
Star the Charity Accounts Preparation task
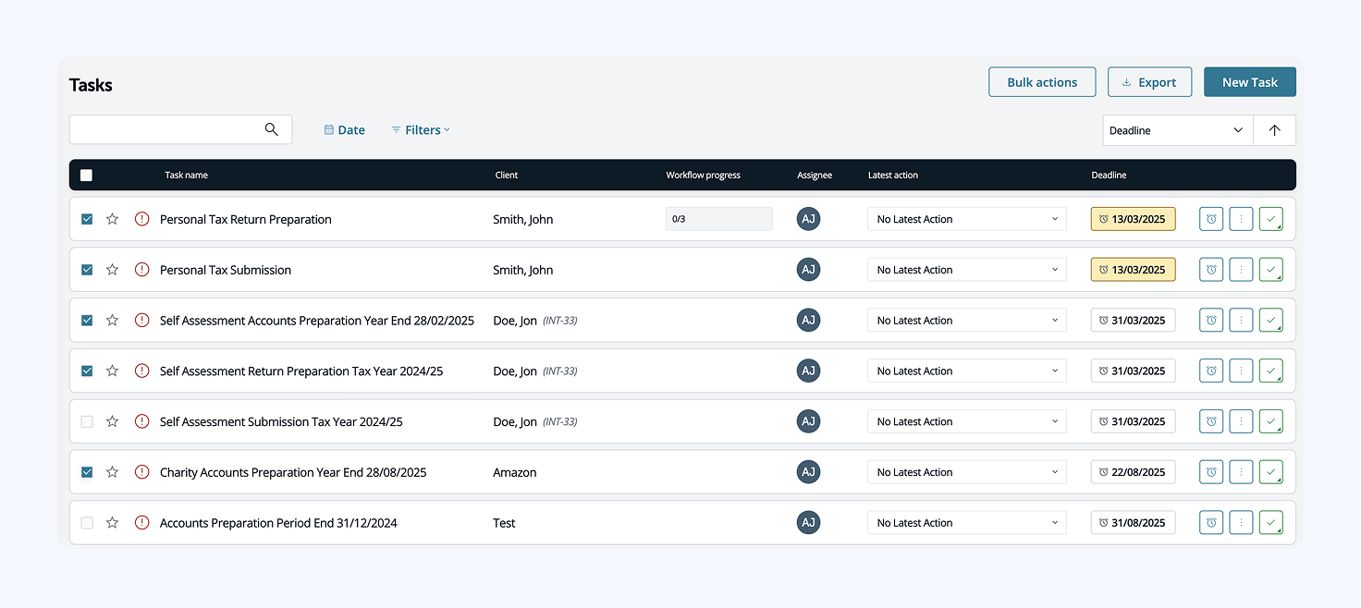112,472
